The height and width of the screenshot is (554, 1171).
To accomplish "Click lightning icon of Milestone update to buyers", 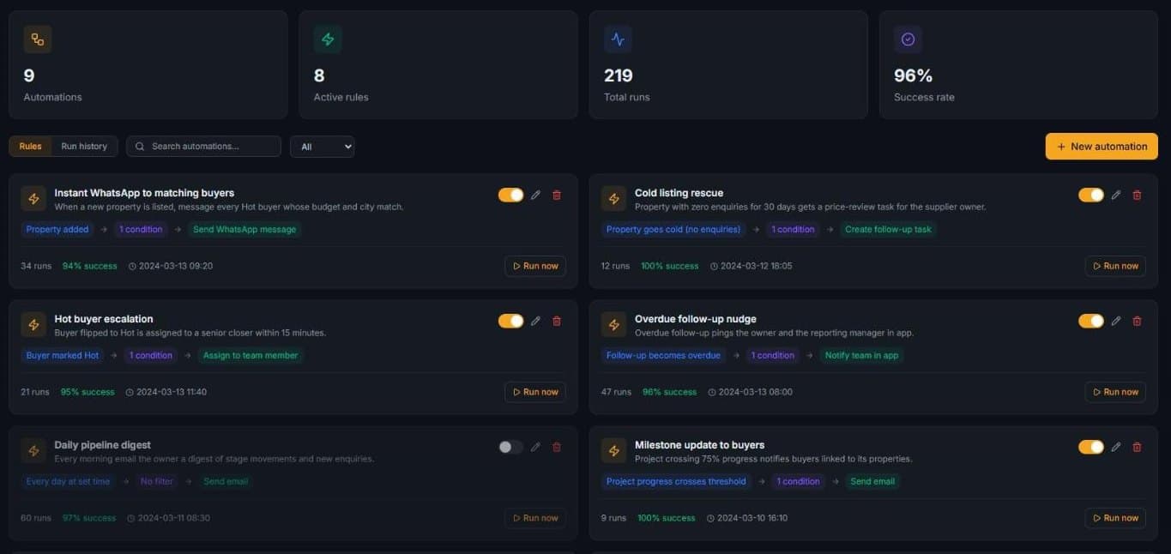I will click(x=613, y=451).
